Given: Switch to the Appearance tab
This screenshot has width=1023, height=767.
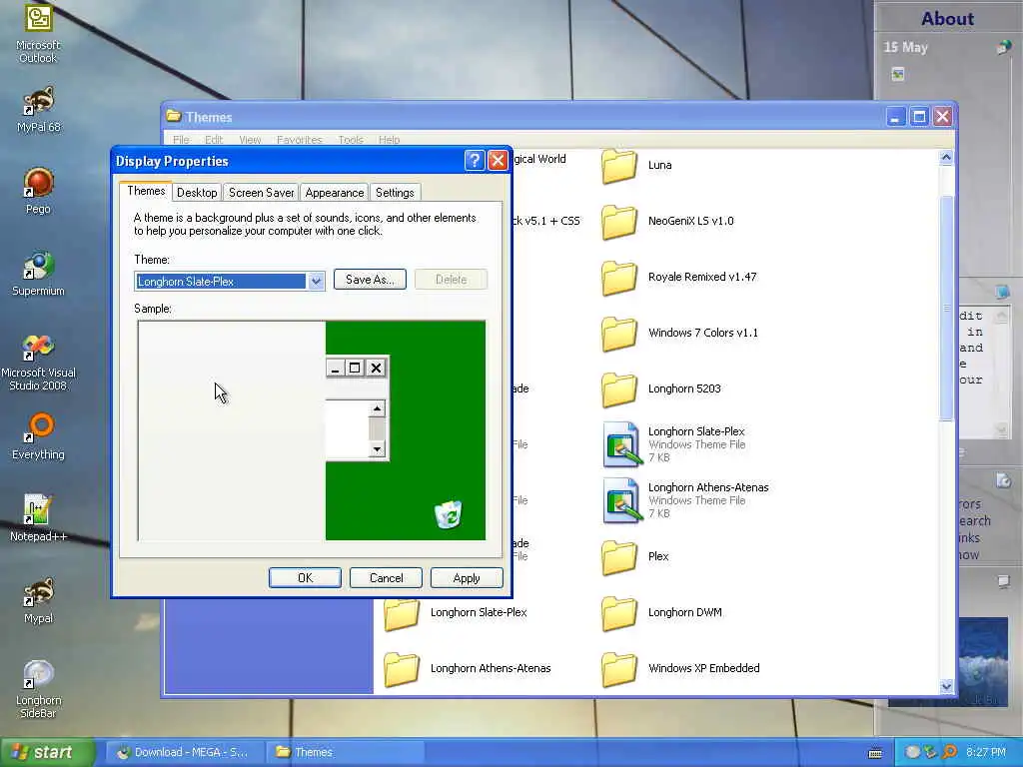Looking at the screenshot, I should point(334,193).
